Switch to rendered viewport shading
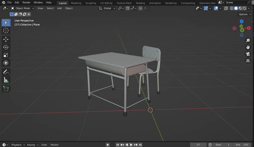This screenshot has width=254, height=147. pyautogui.click(x=244, y=8)
